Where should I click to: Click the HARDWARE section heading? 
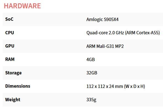click(22, 6)
